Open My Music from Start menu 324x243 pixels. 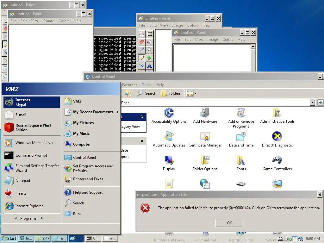tap(91, 133)
